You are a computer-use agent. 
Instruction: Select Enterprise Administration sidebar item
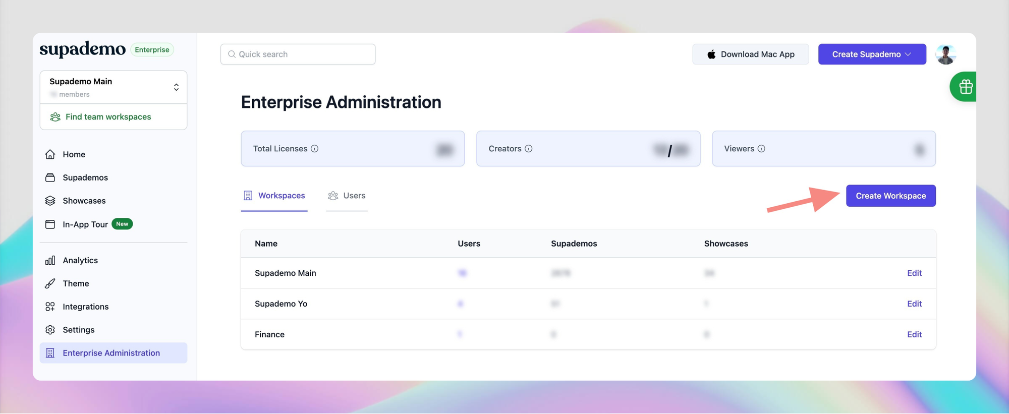pyautogui.click(x=114, y=353)
